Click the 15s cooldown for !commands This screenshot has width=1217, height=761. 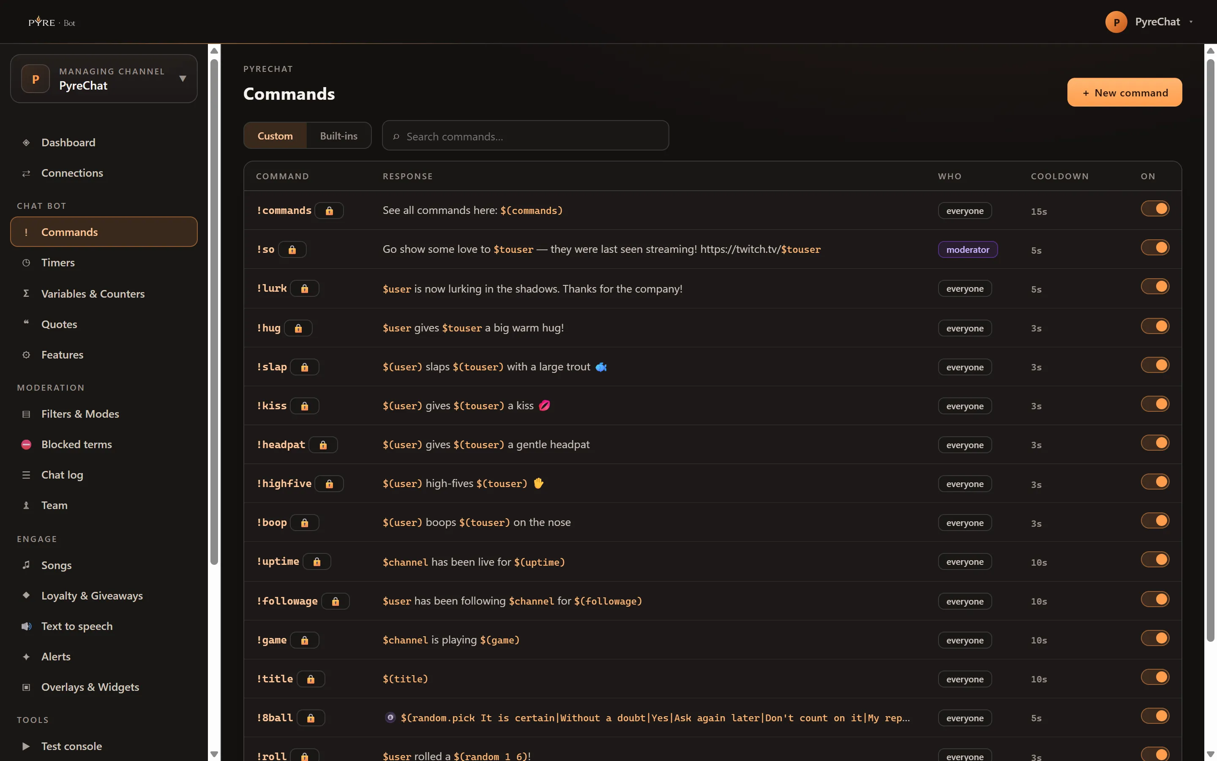pos(1039,211)
